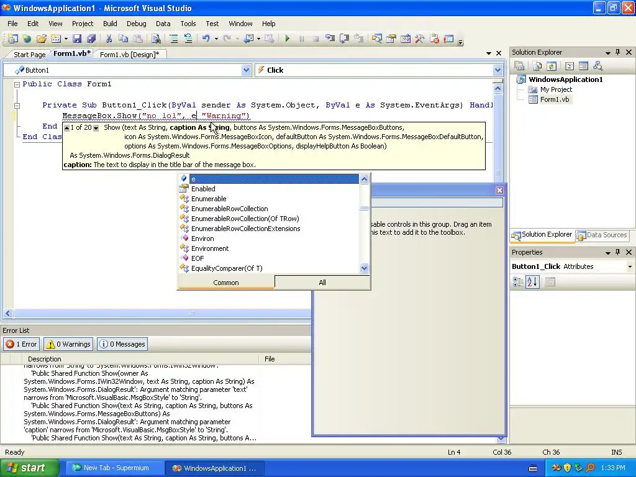
Task: Cut selection with the scissors icon
Action: 109,39
